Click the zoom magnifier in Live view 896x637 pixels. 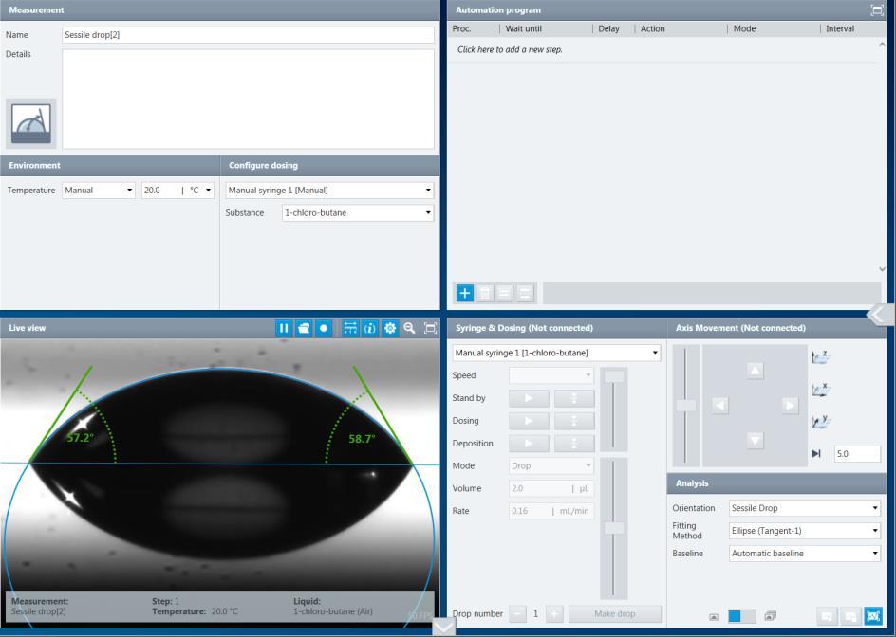[410, 328]
